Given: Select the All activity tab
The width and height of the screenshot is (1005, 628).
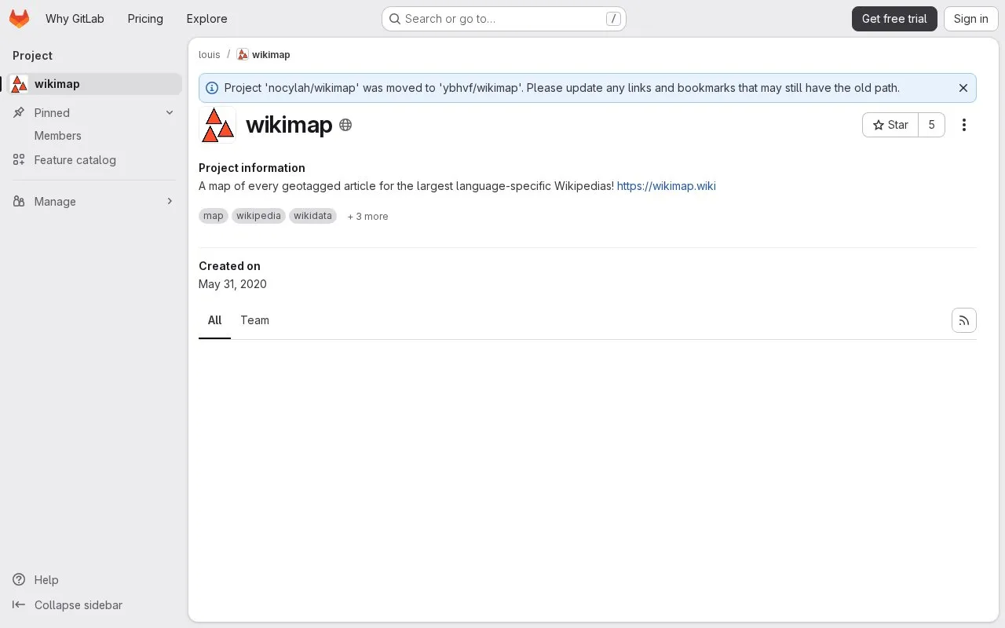Looking at the screenshot, I should (x=214, y=320).
